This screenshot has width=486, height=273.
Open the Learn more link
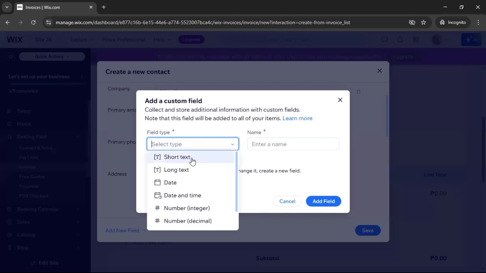point(297,118)
